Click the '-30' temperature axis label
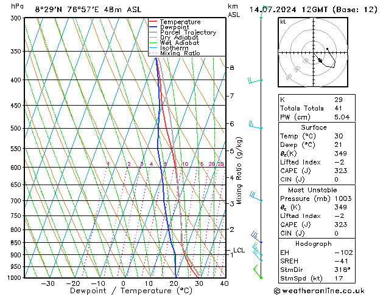383x295 pixels. (x=47, y=283)
